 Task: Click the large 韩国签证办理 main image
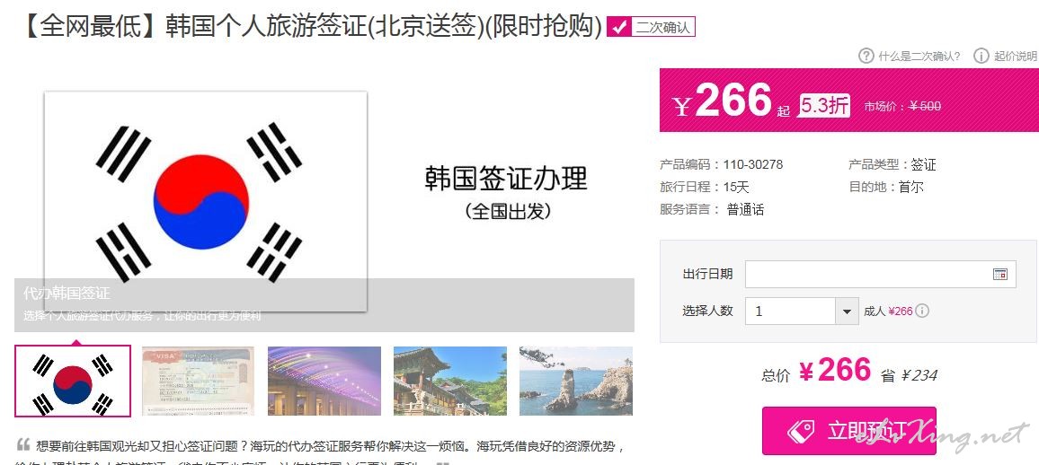[x=324, y=201]
